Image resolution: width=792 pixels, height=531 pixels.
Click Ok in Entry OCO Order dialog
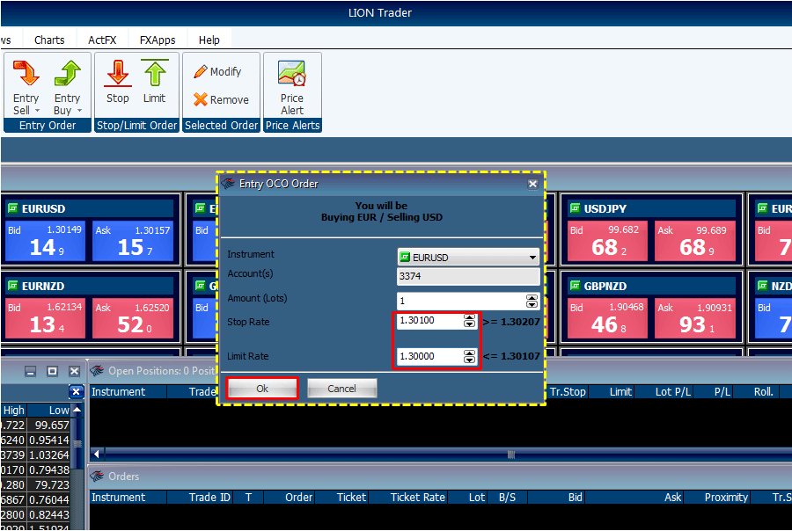[262, 389]
